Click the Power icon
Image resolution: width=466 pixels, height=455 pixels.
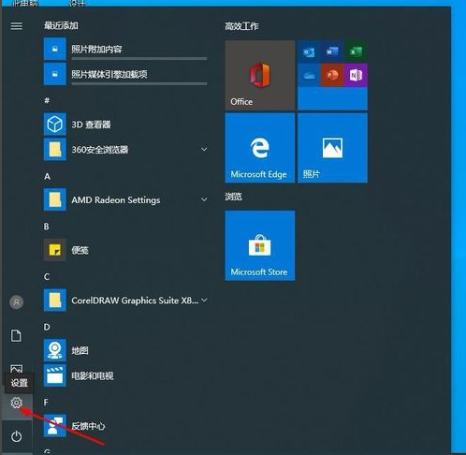pyautogui.click(x=17, y=436)
